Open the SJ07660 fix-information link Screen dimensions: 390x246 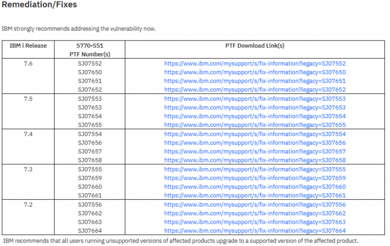pyautogui.click(x=255, y=187)
